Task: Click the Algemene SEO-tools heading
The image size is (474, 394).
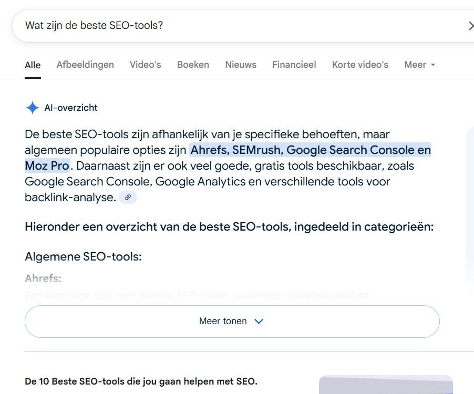Action: [x=83, y=256]
